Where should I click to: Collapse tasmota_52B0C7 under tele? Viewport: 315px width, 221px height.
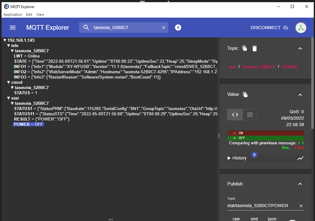point(12,51)
